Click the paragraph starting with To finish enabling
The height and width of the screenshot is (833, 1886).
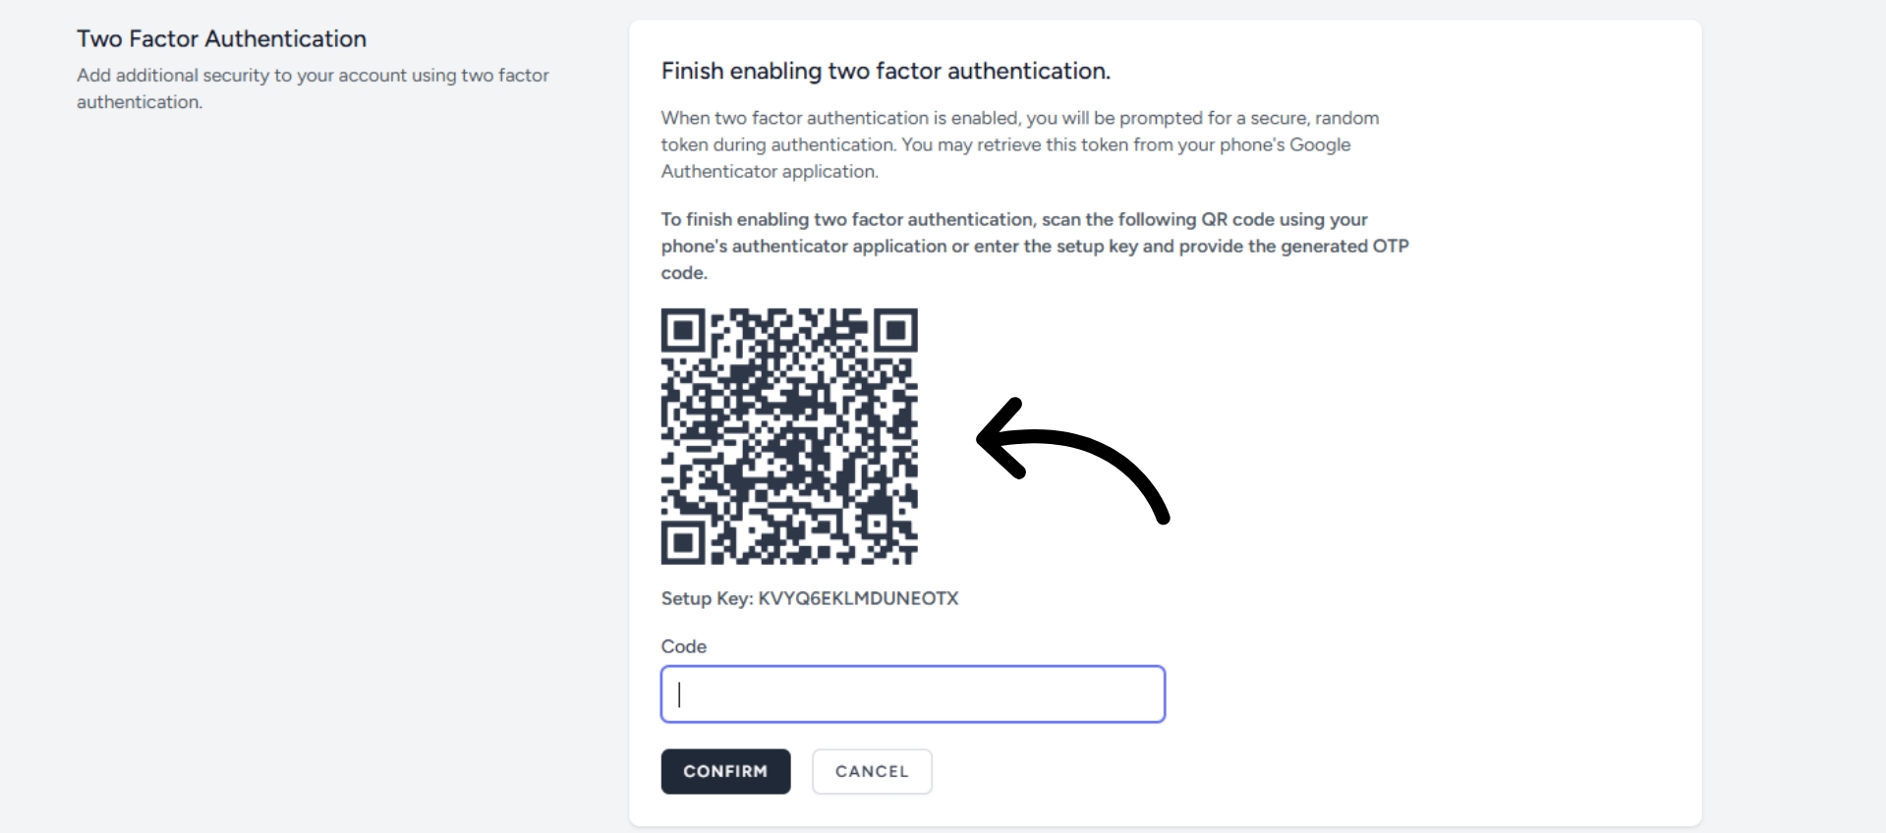click(x=1033, y=247)
